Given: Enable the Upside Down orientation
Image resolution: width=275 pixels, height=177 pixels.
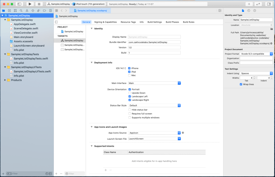Looking at the screenshot, I should (129, 93).
